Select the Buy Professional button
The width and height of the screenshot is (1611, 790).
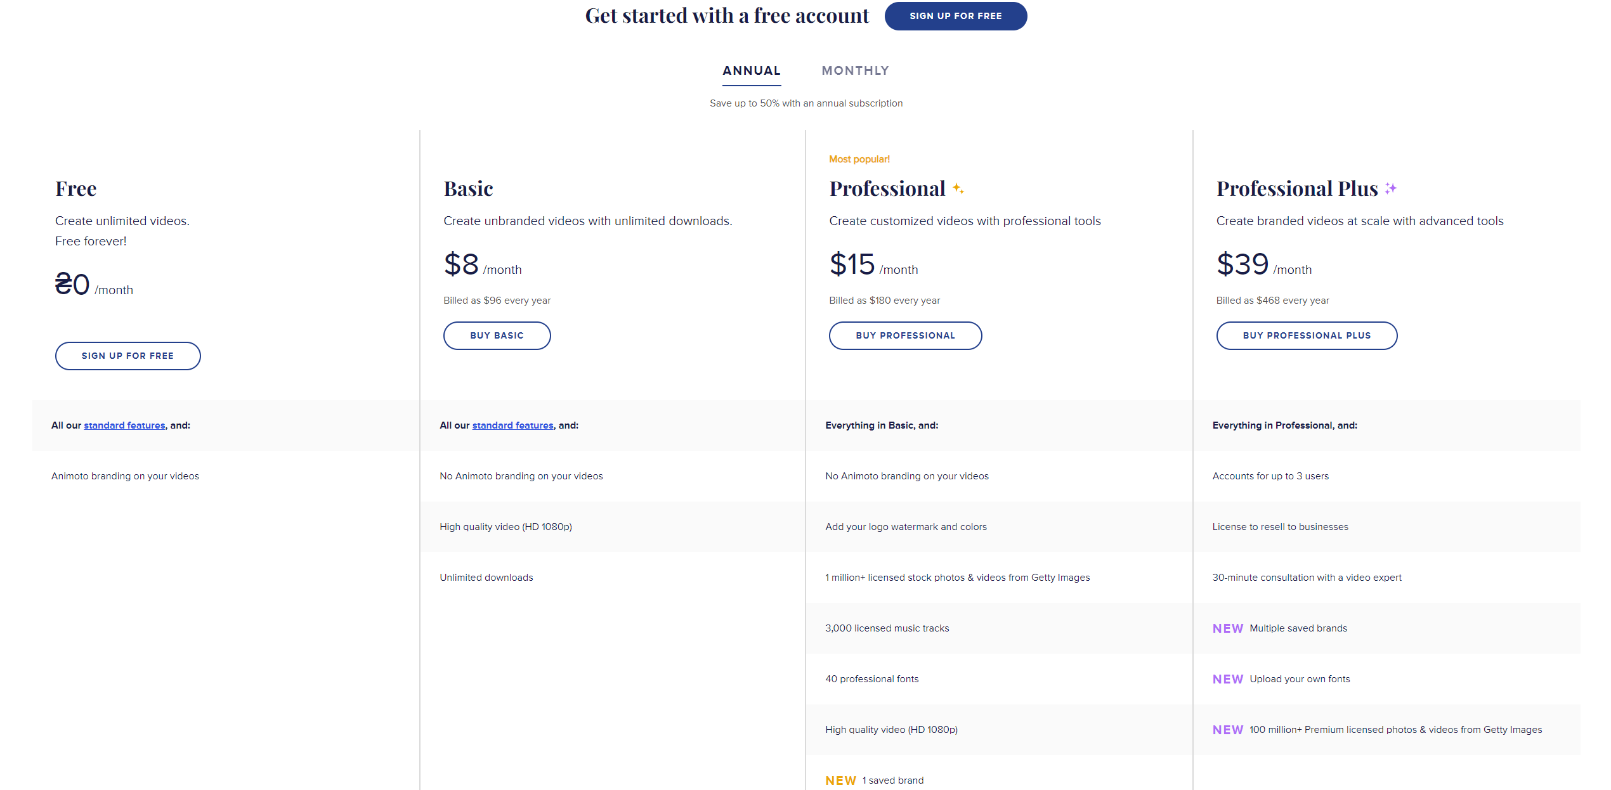coord(905,335)
